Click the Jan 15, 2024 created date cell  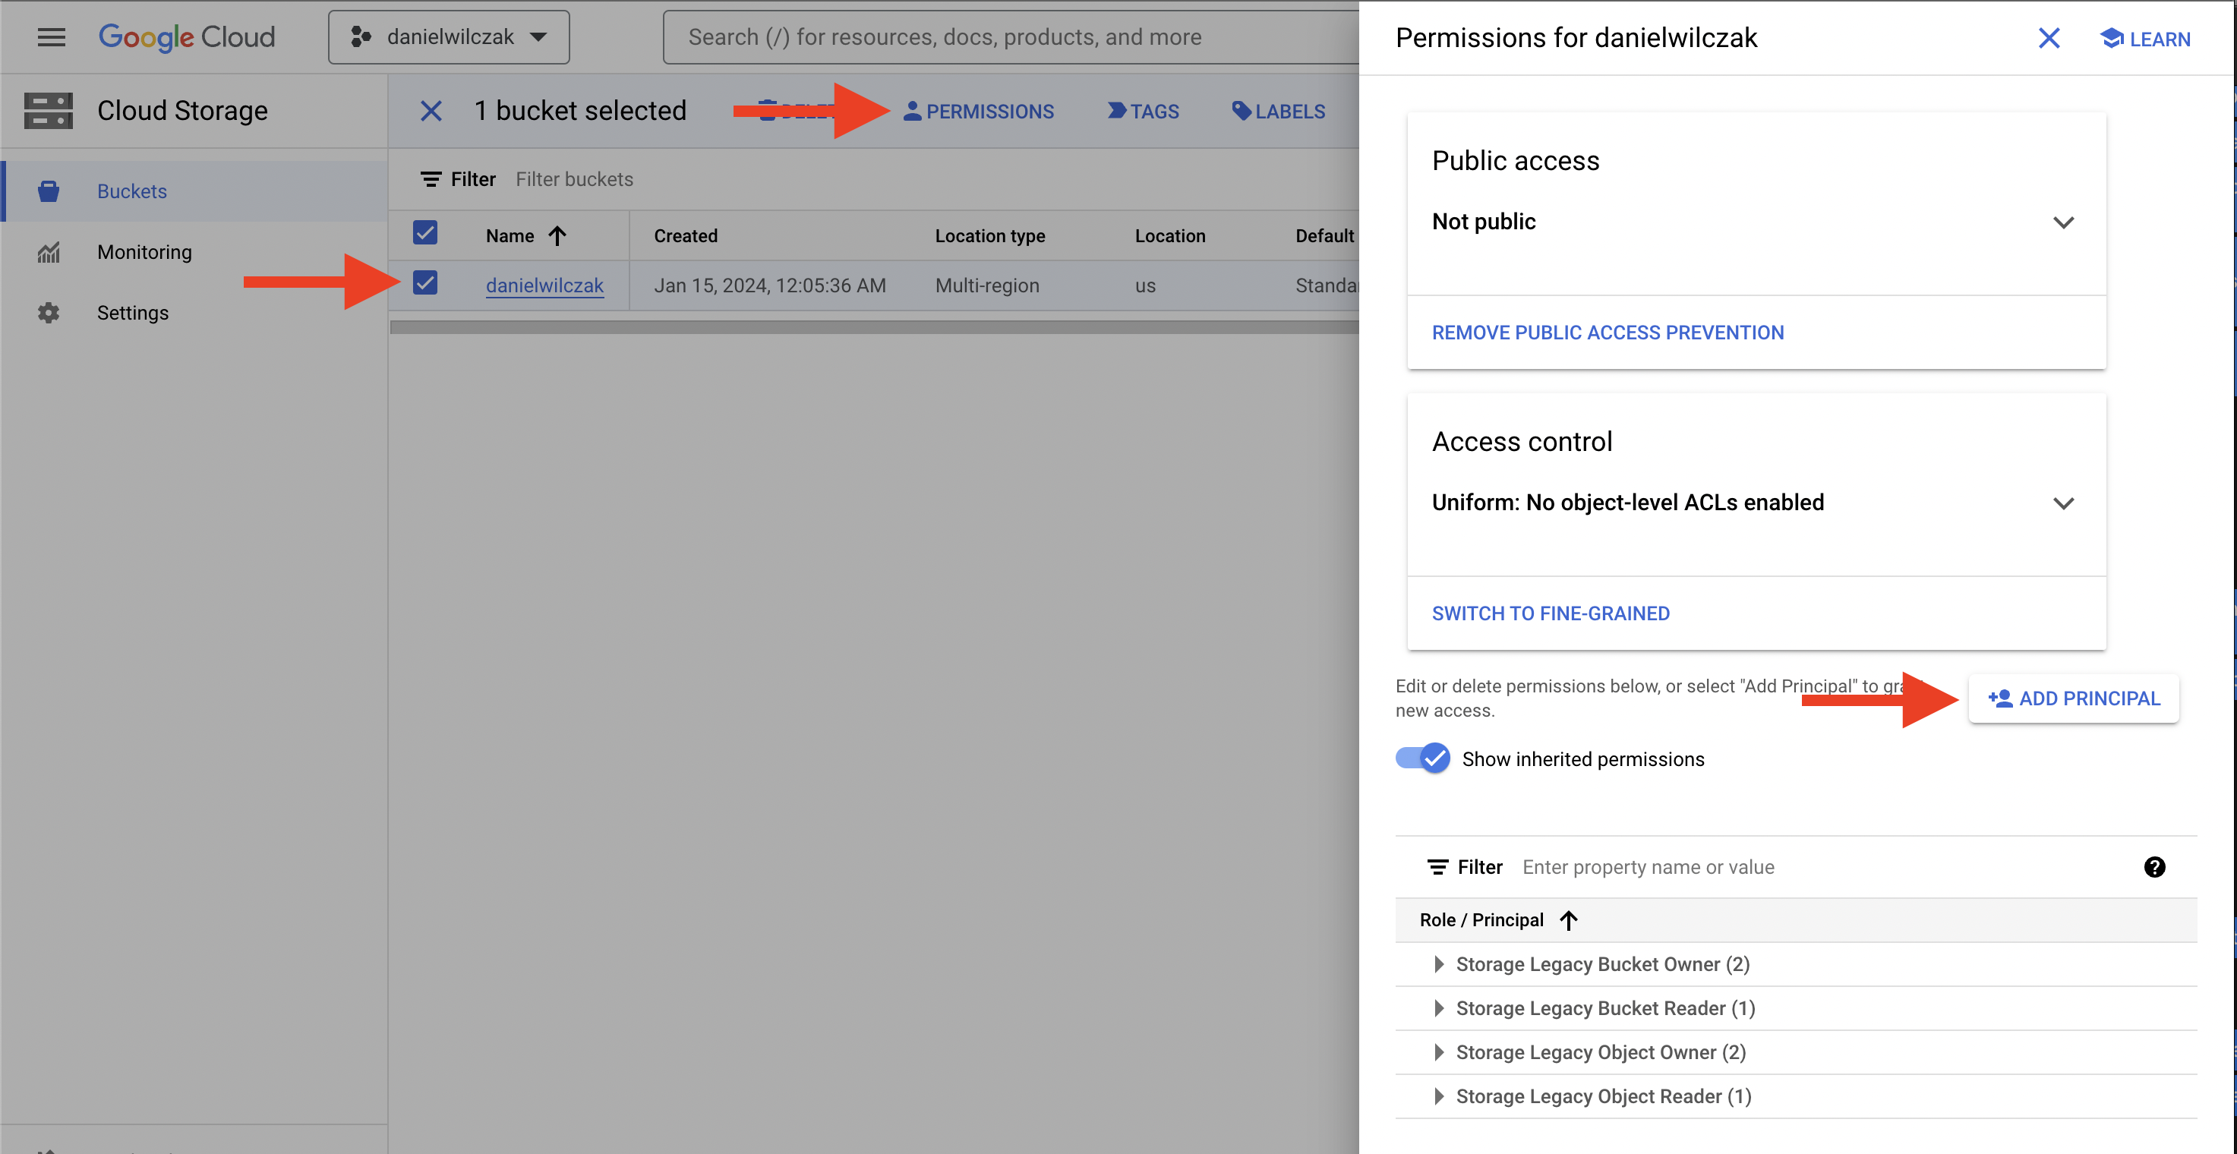click(769, 285)
